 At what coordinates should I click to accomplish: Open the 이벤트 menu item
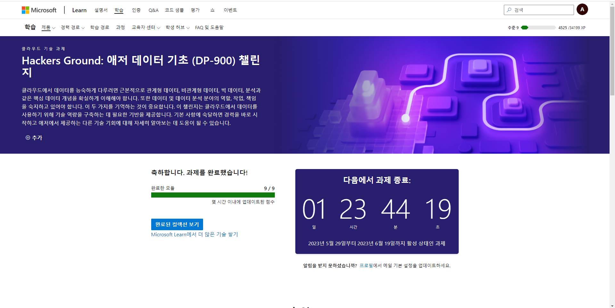pyautogui.click(x=231, y=10)
